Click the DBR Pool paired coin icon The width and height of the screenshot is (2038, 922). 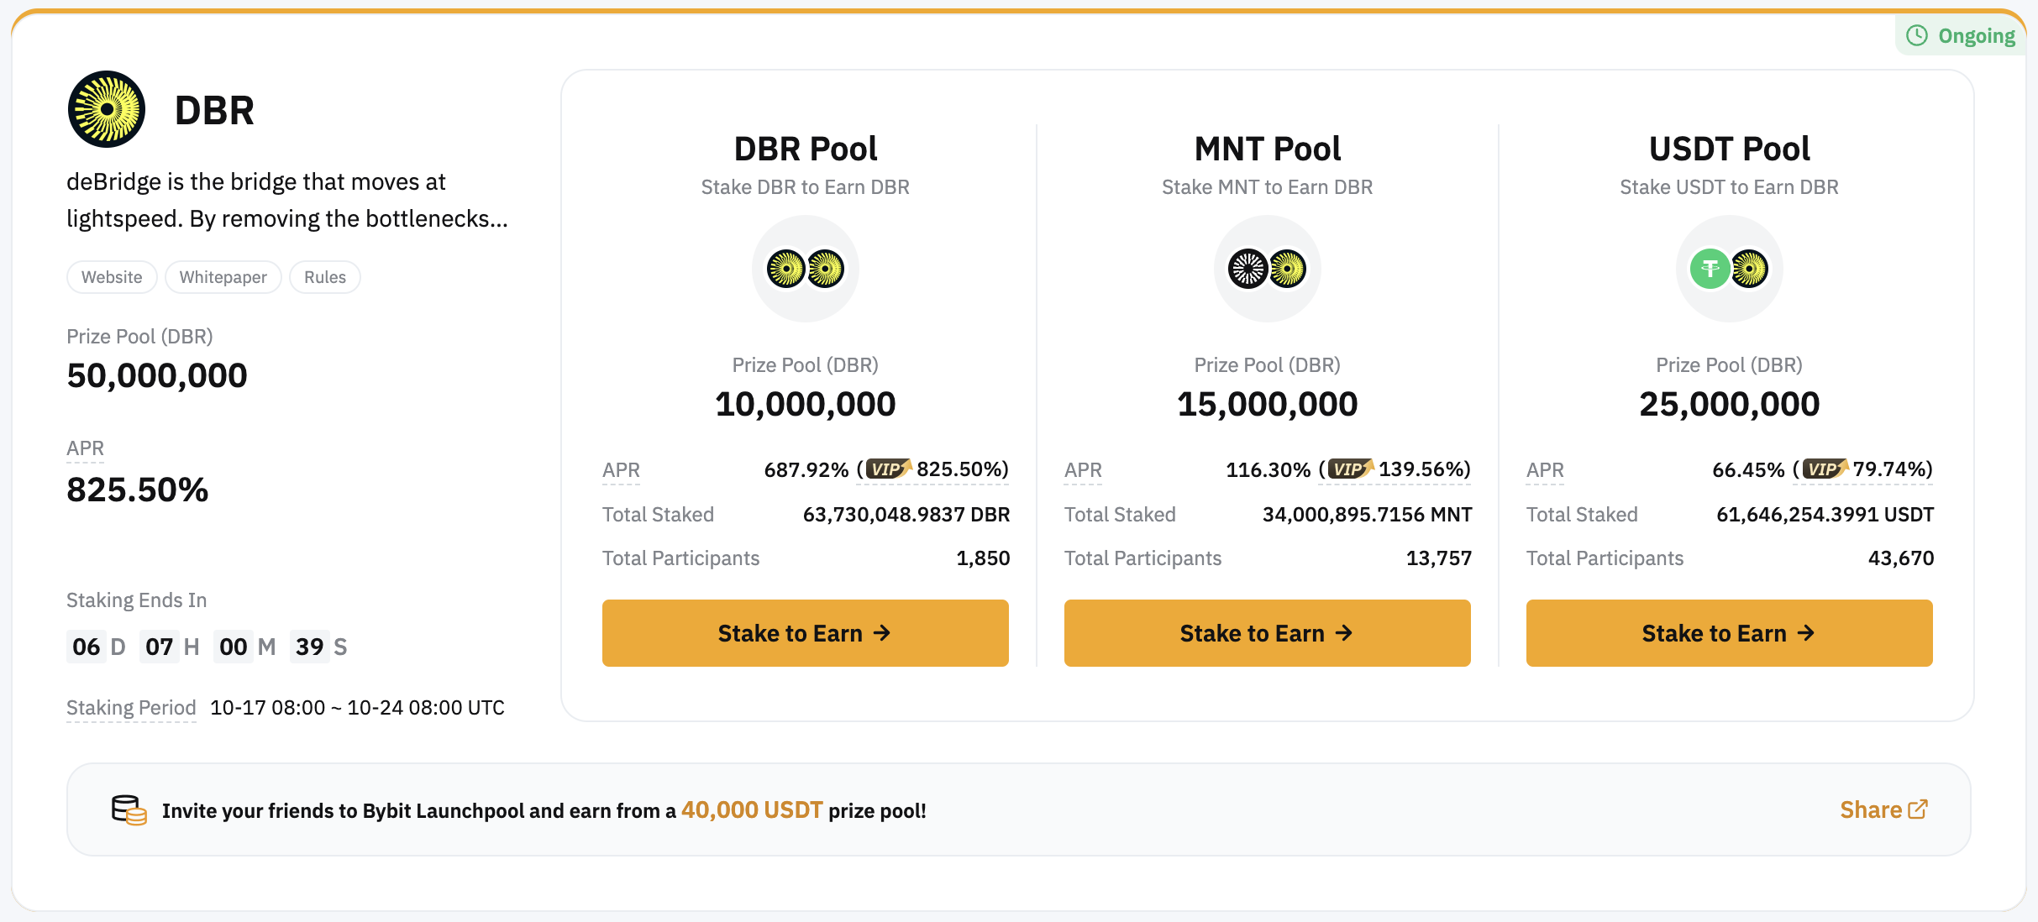(x=805, y=269)
